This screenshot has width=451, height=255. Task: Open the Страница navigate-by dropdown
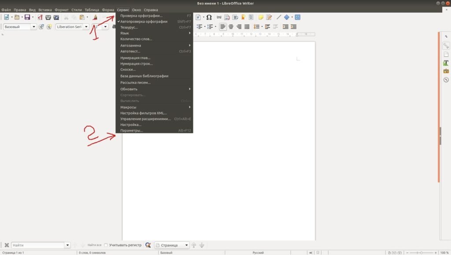point(172,245)
